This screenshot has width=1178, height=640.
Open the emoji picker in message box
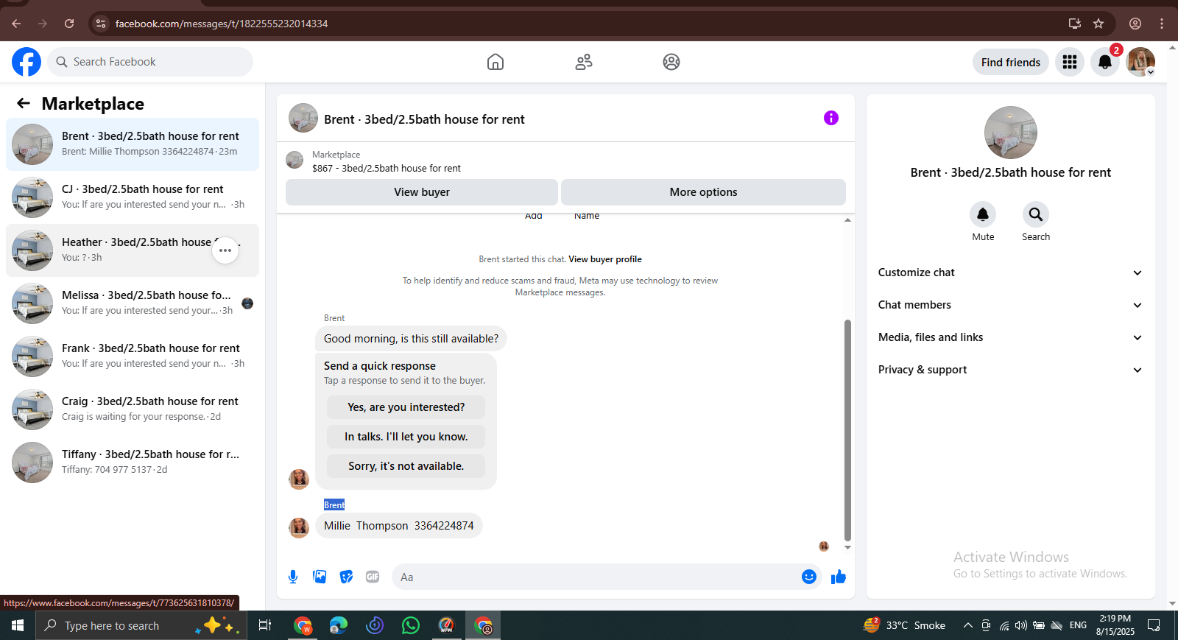809,577
